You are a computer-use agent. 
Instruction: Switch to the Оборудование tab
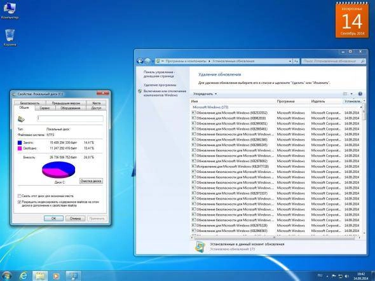pos(70,108)
